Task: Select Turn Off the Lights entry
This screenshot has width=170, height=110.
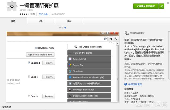Action: click(89, 53)
